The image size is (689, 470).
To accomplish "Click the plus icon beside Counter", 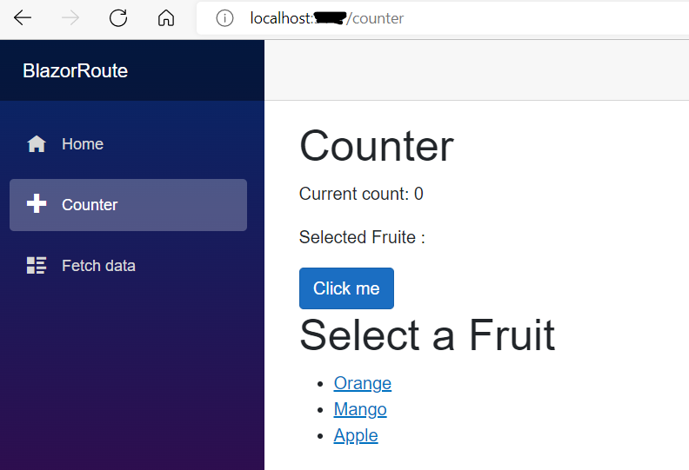I will coord(37,204).
